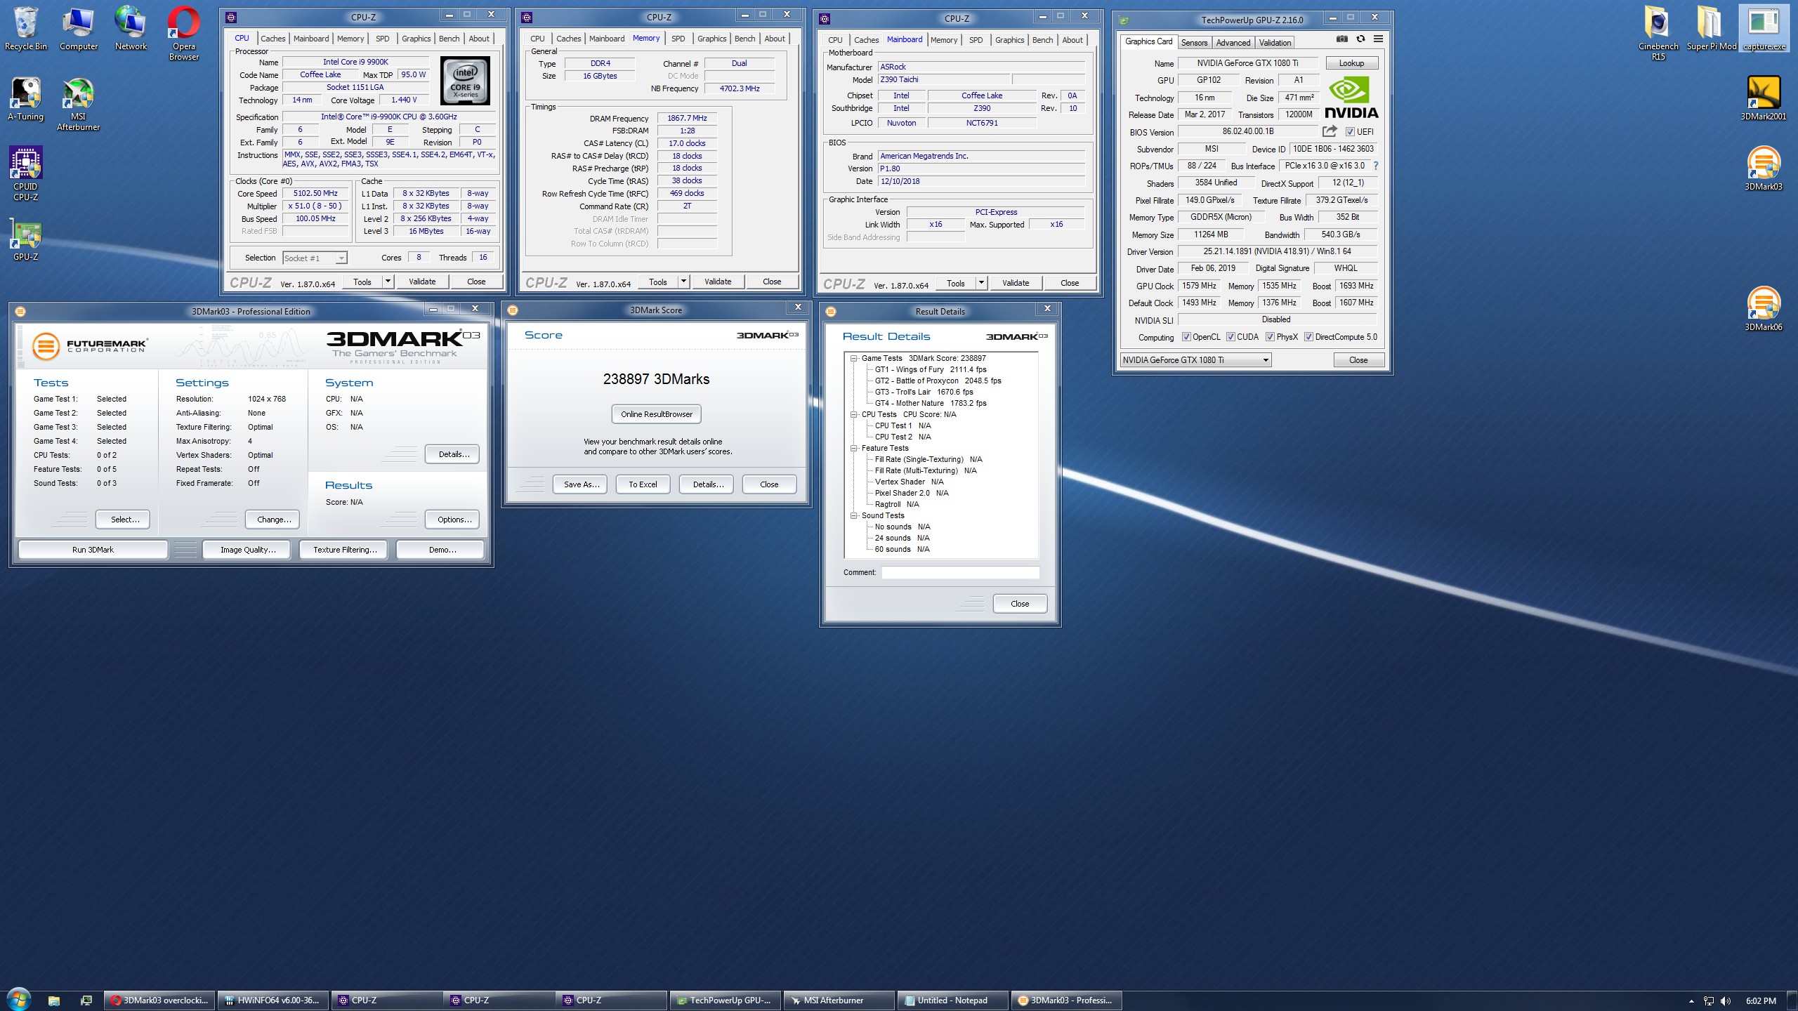This screenshot has width=1798, height=1011.
Task: Open SPD tab in the Memory CPU-Z window
Action: [x=678, y=39]
